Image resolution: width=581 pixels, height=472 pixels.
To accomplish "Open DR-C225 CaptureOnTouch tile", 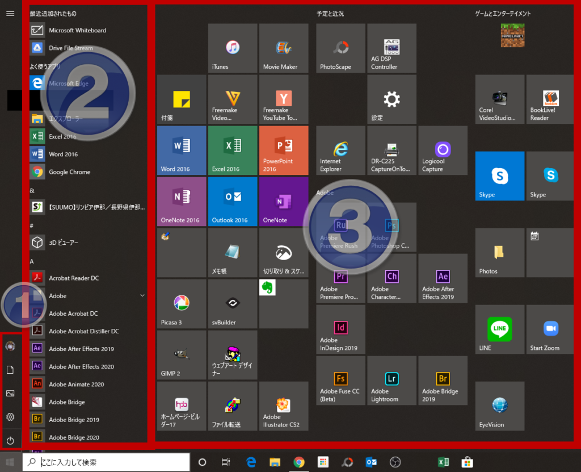I will (x=391, y=151).
